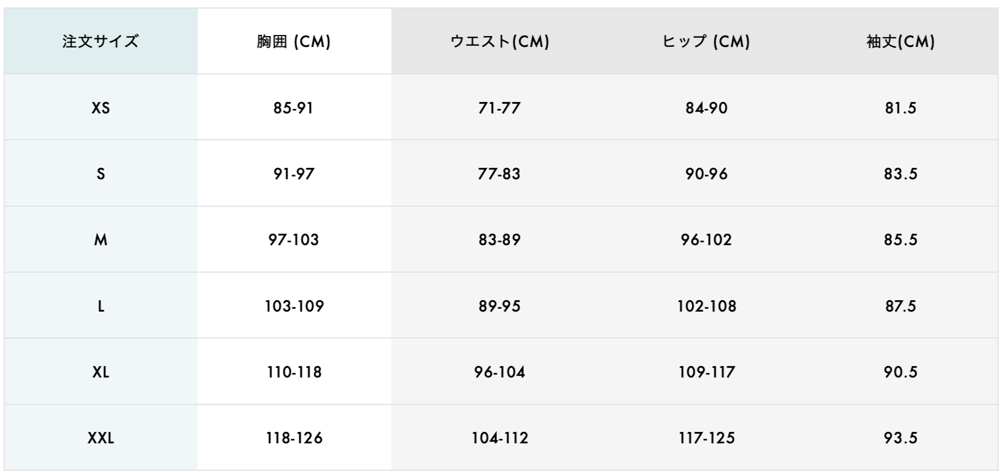Select the M size row label
Screen dimensions: 1003x472
[x=101, y=239]
